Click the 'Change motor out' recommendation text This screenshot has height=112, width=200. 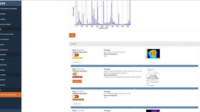pos(122,77)
